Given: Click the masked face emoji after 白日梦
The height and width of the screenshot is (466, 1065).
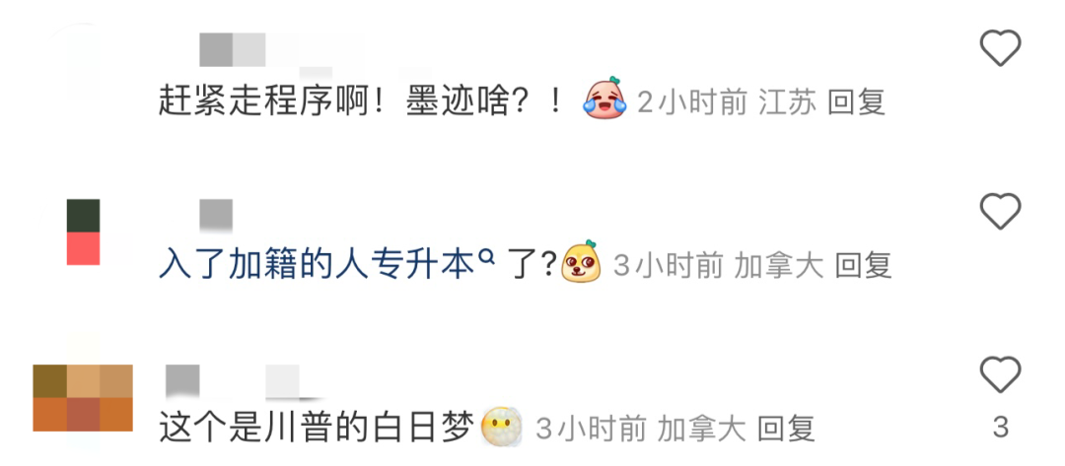Looking at the screenshot, I should coord(501,427).
